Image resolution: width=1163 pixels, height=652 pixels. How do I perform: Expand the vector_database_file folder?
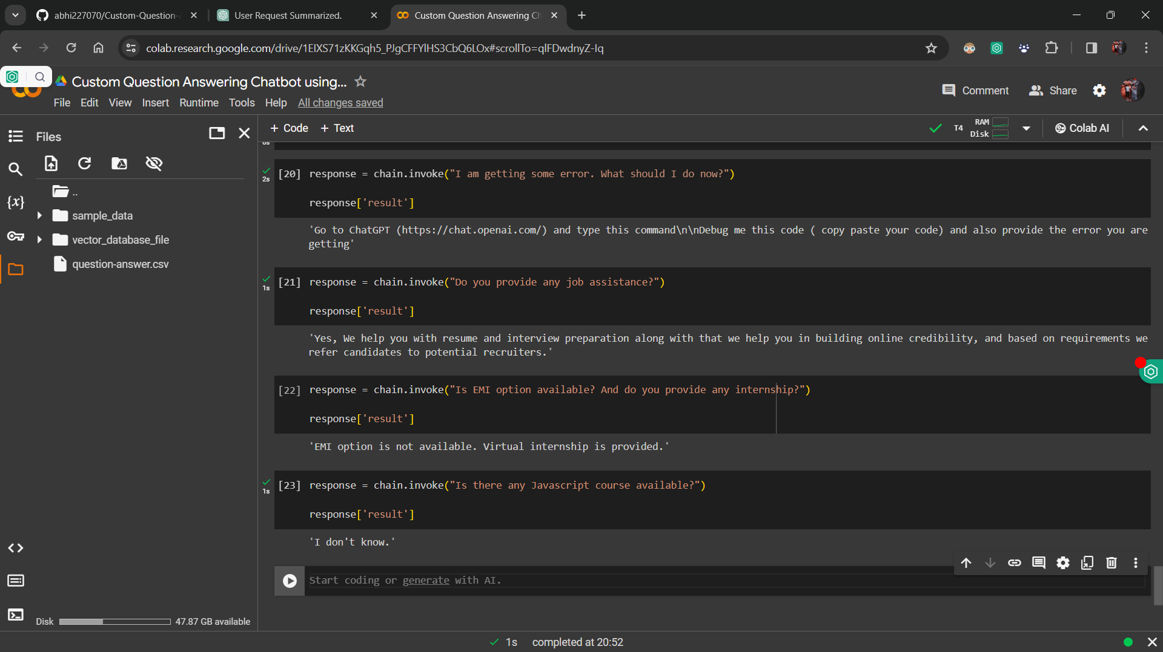click(x=39, y=240)
